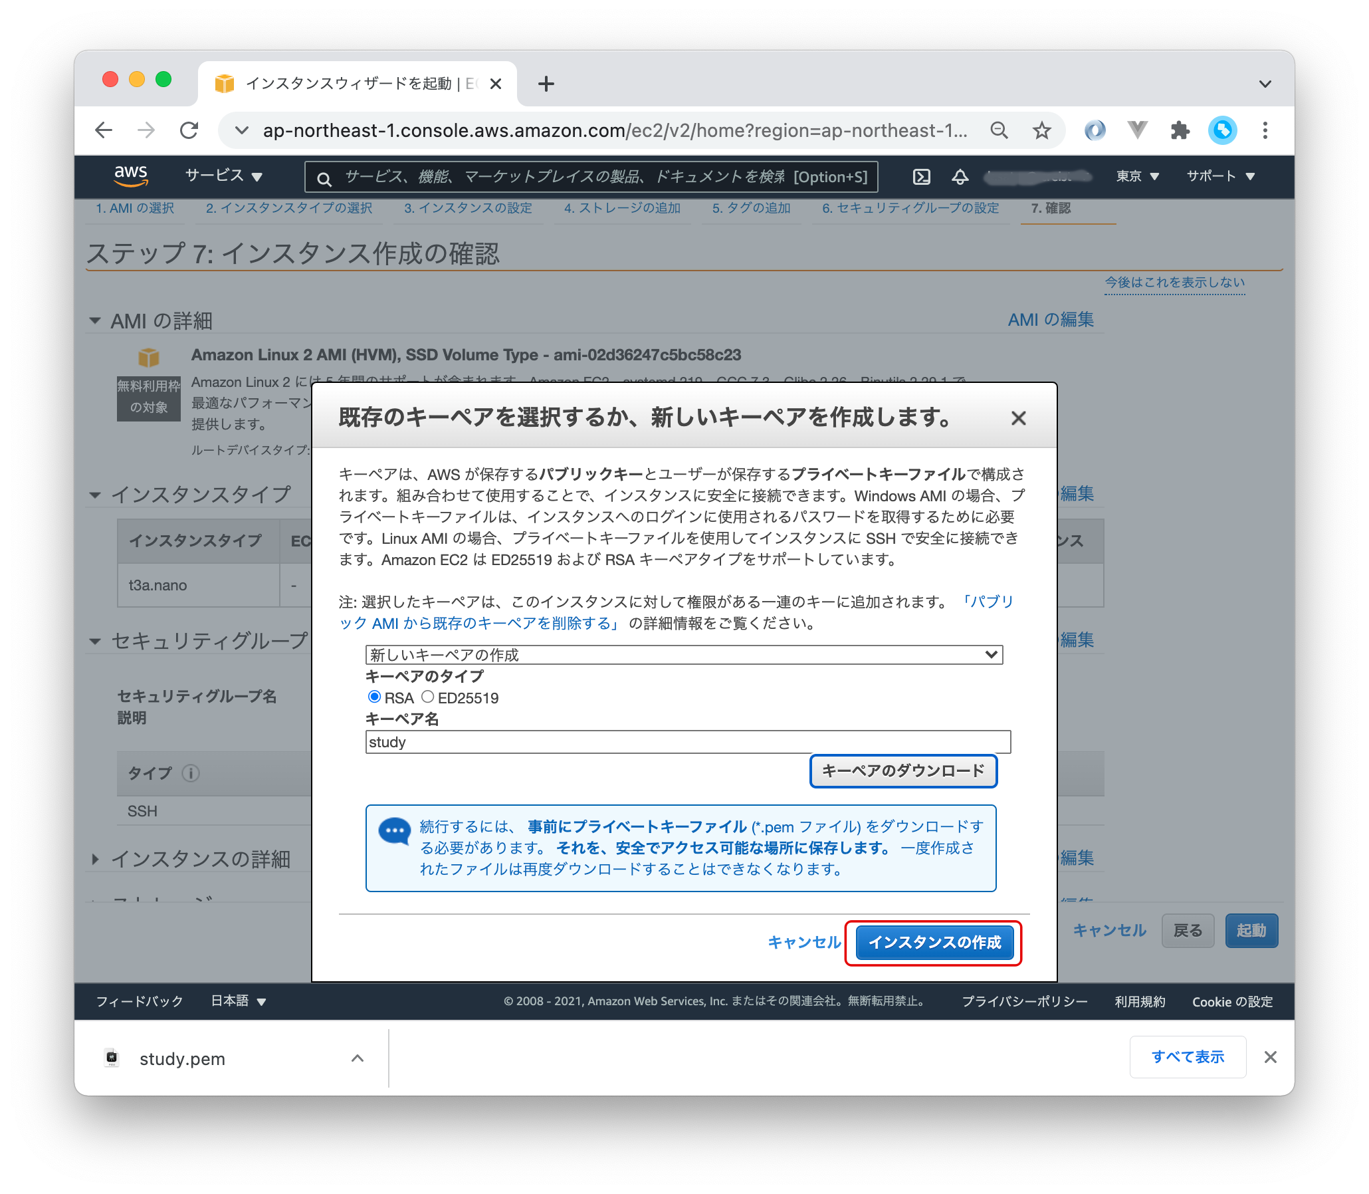Open the browser extensions puzzle icon
Screen dimensions: 1369x1194
point(1180,130)
